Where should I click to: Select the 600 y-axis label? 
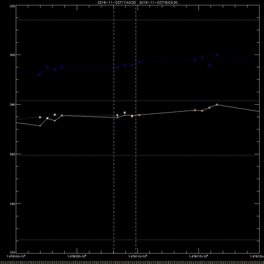coord(13,55)
